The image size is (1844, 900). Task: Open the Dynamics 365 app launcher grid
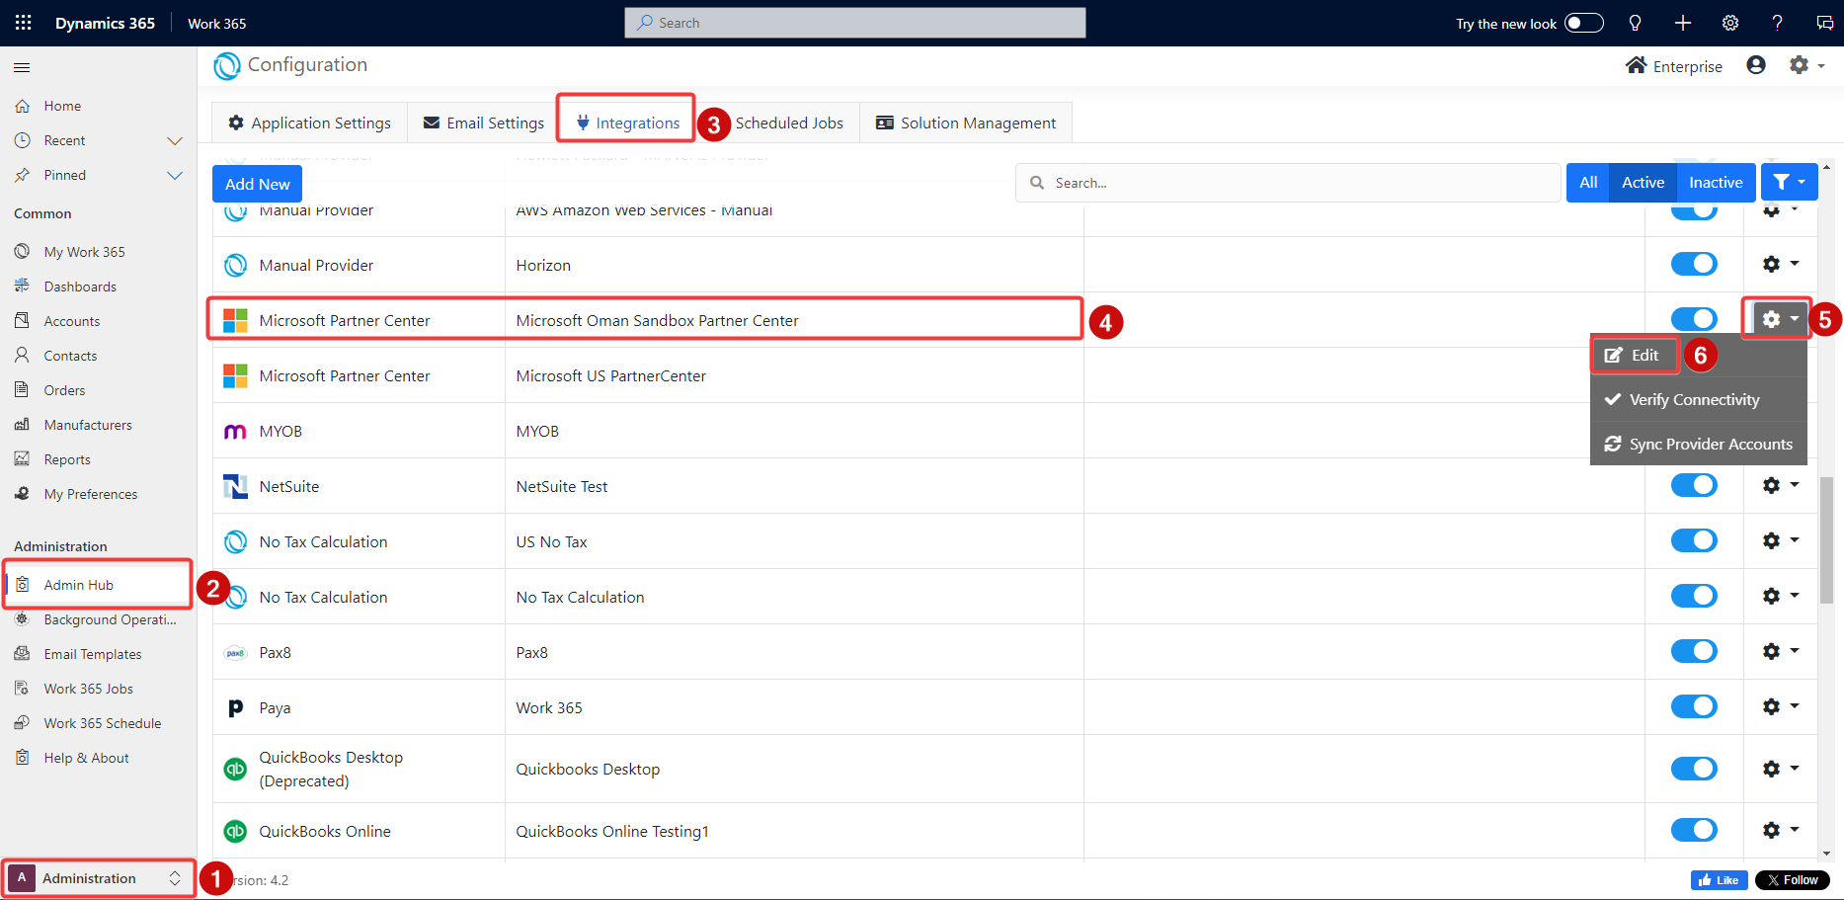pos(24,23)
